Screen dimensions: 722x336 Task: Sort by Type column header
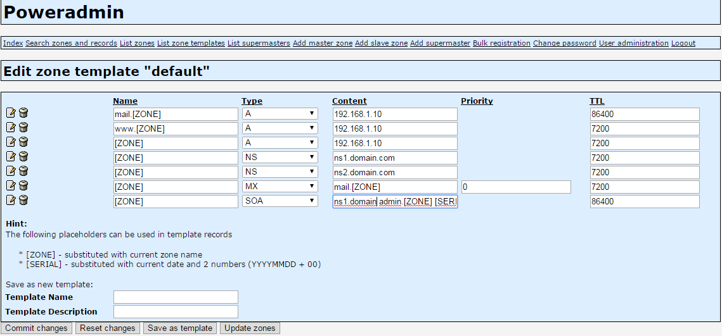tap(252, 101)
